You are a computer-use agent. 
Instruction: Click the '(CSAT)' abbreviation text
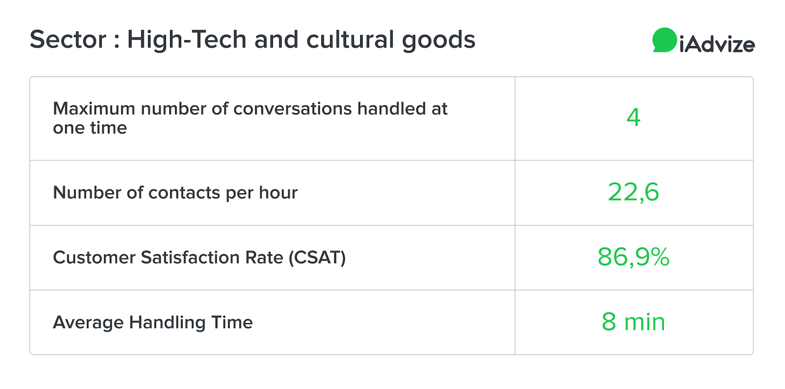(x=317, y=258)
